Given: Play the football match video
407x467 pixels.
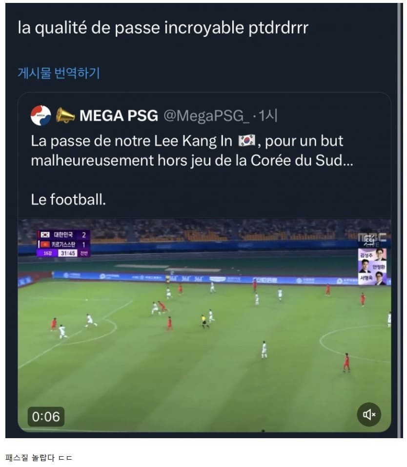Looking at the screenshot, I should [x=204, y=325].
